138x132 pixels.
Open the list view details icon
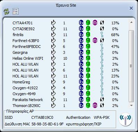pyautogui.click(x=16, y=11)
